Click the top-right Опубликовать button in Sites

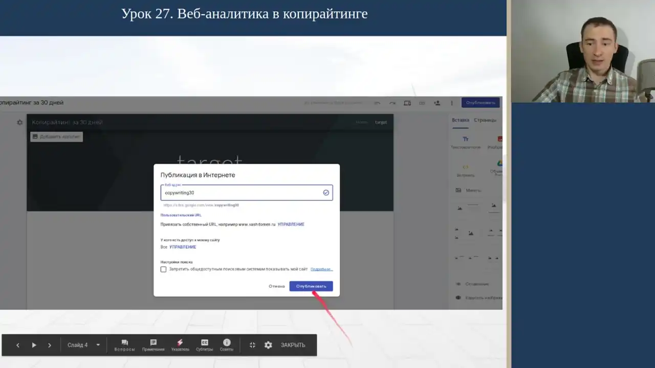(481, 103)
